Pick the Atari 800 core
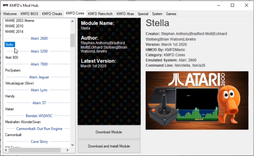Screen dimensions: 254x156 coord(12,57)
